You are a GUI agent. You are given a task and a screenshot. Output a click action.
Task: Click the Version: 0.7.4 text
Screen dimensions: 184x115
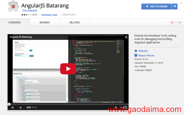point(141,59)
